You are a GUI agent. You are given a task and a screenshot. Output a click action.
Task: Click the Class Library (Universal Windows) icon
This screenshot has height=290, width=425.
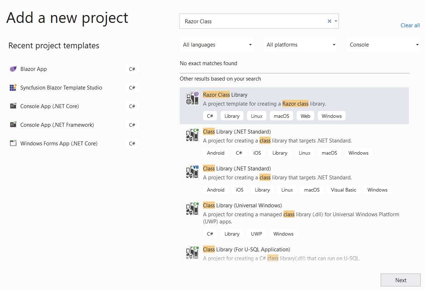coord(192,209)
